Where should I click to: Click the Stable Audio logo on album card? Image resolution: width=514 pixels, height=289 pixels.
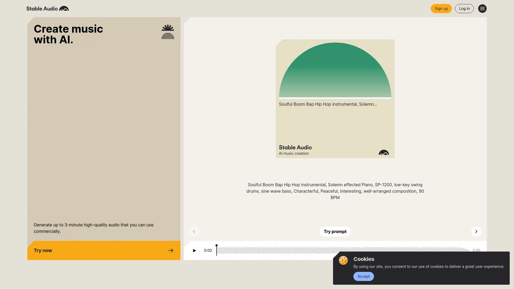tap(383, 153)
